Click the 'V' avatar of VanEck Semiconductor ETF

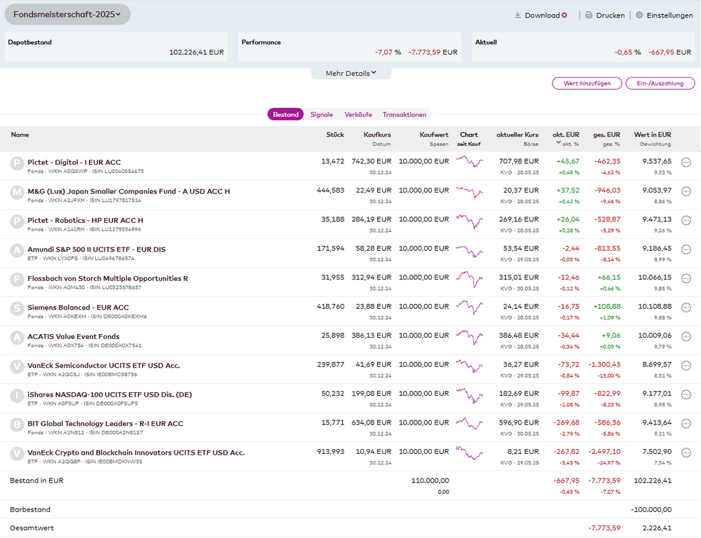(17, 366)
